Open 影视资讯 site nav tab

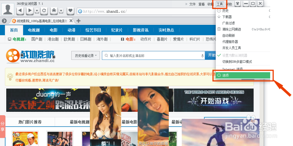pyautogui.click(x=141, y=30)
